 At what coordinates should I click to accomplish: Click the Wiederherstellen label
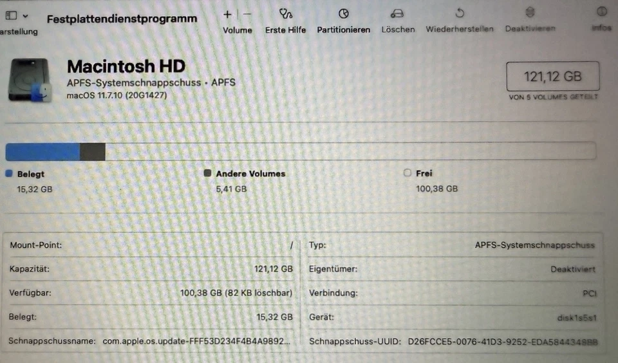[x=460, y=29]
